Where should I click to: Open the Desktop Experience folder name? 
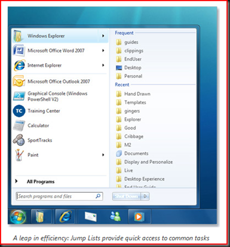point(145,179)
